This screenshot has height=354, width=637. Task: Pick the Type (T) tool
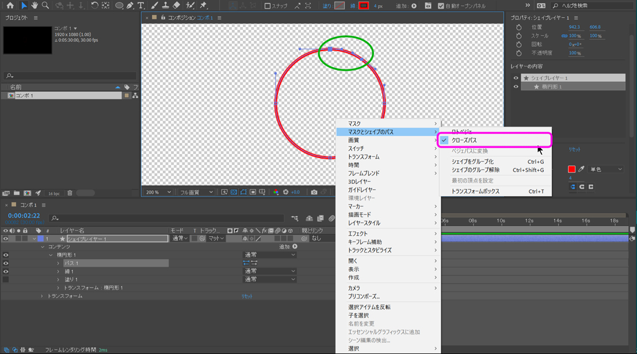141,6
